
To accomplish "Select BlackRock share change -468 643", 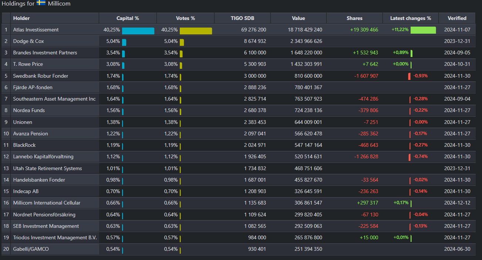I will click(x=368, y=145).
